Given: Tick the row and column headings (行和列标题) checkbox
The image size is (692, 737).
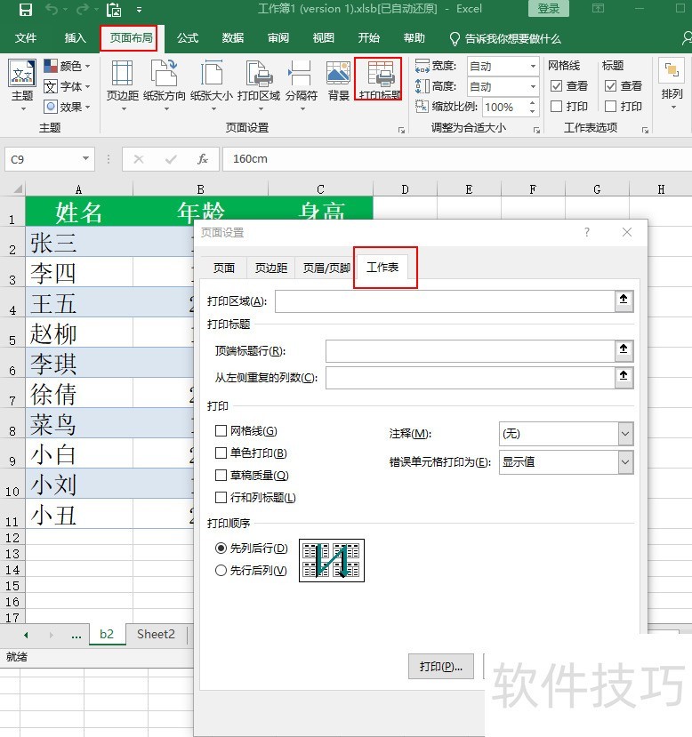Looking at the screenshot, I should (x=221, y=498).
